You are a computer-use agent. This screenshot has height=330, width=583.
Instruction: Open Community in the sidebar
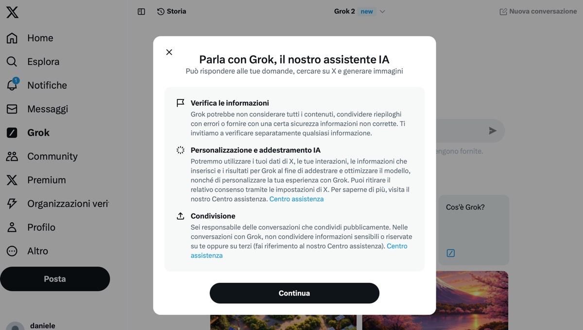(x=42, y=156)
